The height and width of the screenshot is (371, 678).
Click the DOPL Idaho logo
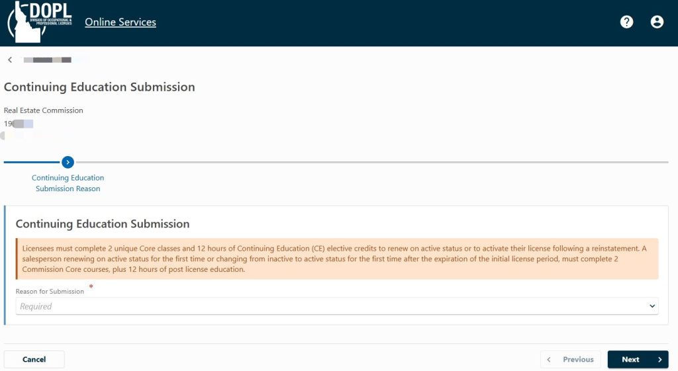tap(39, 22)
